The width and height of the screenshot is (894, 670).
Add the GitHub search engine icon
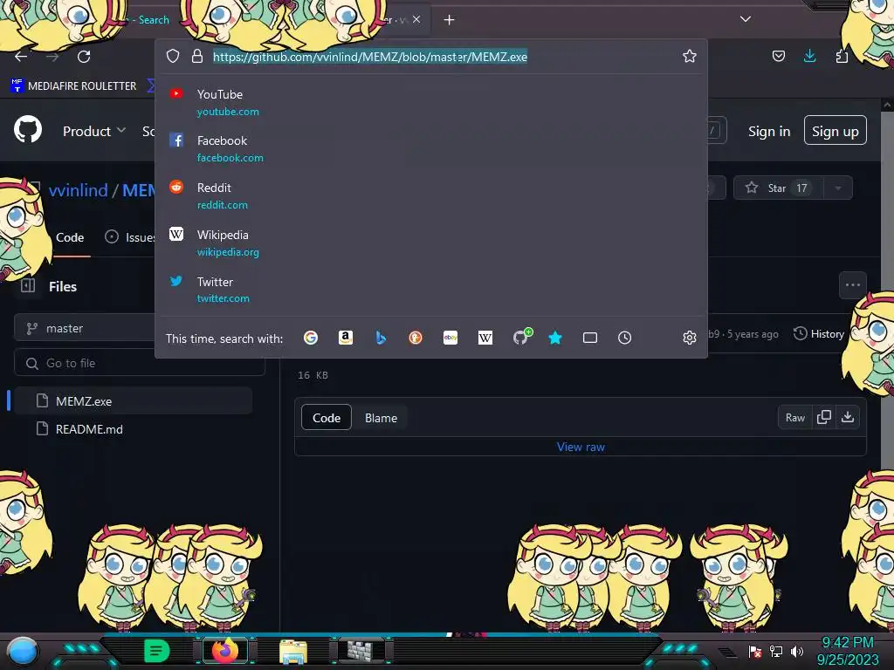(x=521, y=337)
